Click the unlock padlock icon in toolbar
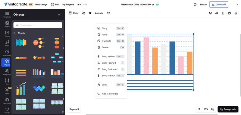The image size is (241, 115). (223, 13)
